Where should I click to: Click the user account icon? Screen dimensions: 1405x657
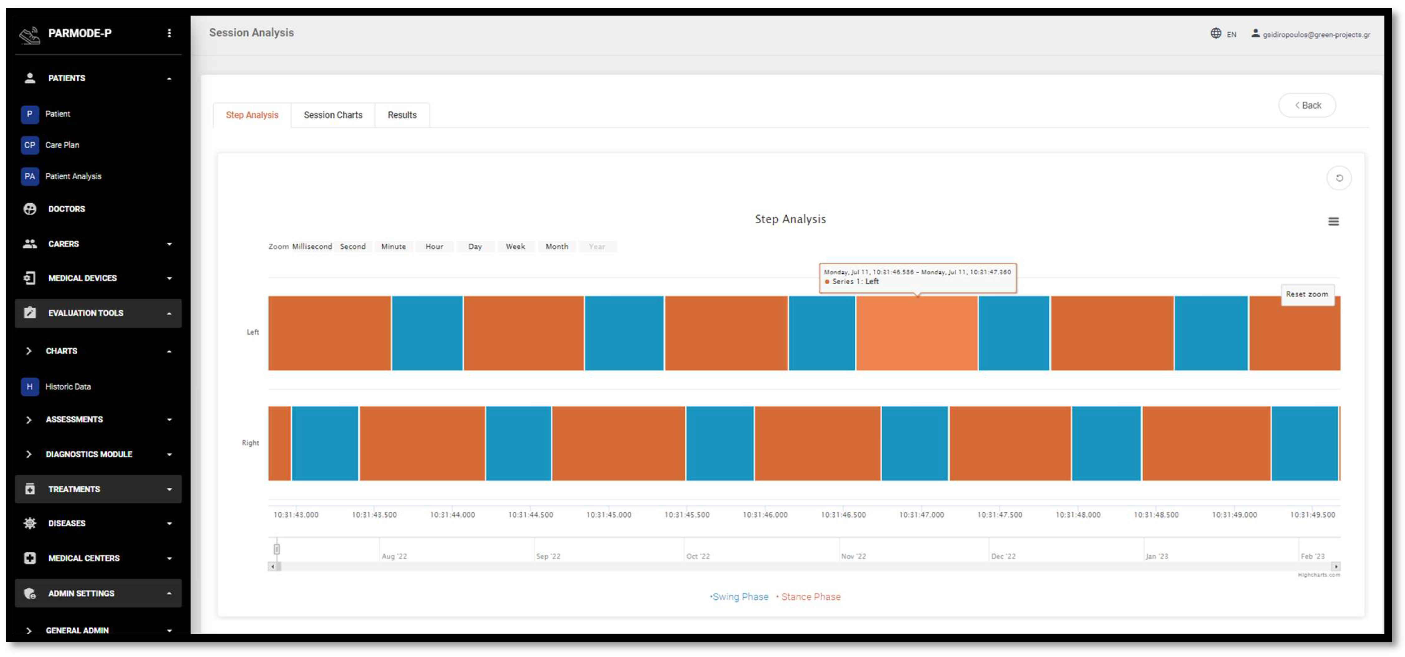tap(1255, 33)
